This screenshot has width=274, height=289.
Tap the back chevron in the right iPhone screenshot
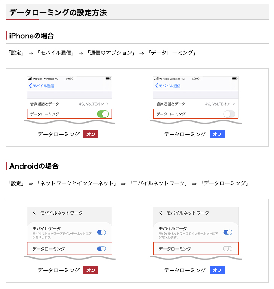(157, 86)
